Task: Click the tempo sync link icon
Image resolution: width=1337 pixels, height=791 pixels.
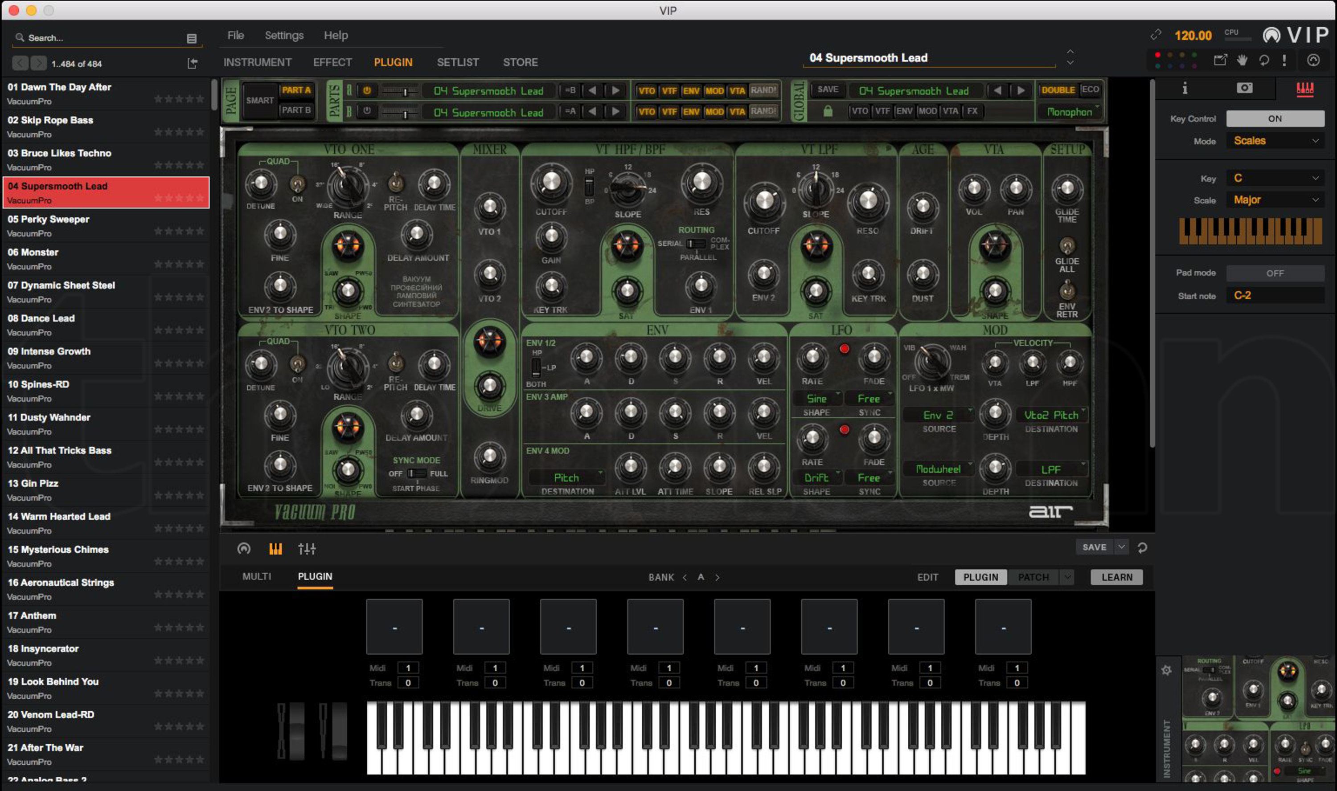Action: 1155,35
